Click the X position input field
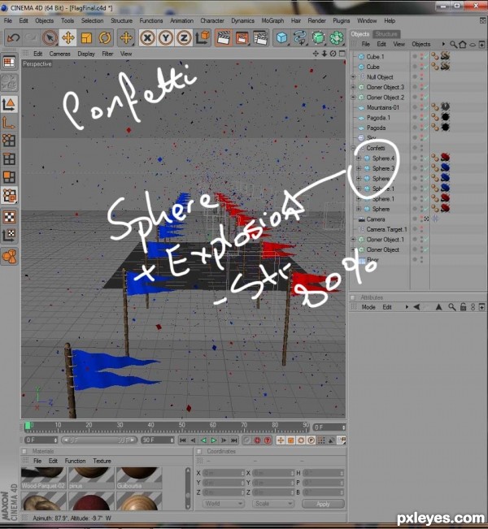The width and height of the screenshot is (488, 529). coord(223,473)
